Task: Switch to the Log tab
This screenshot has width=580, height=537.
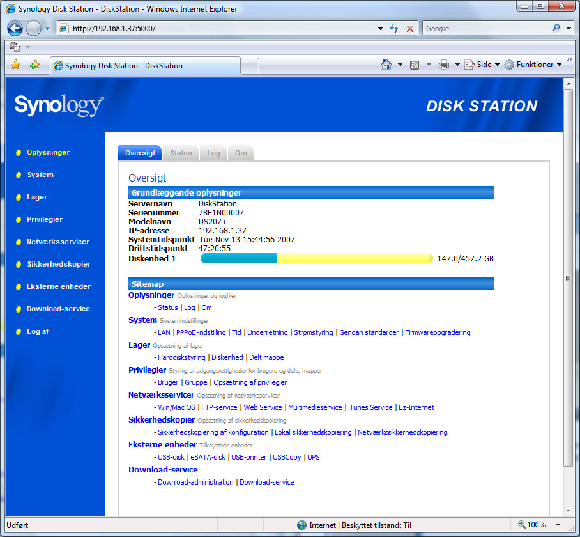Action: click(213, 153)
